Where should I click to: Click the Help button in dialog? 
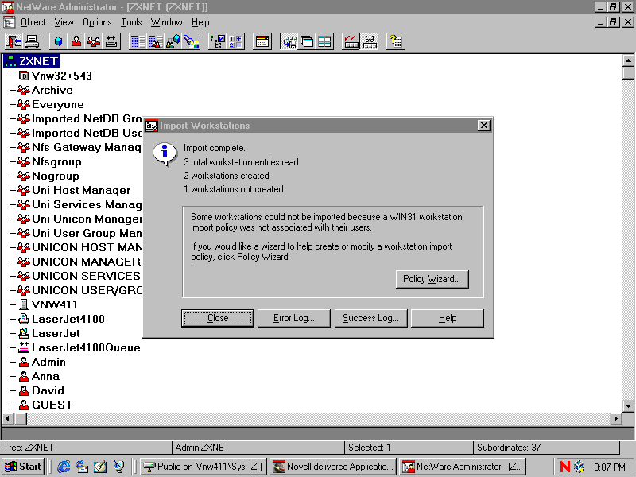448,318
